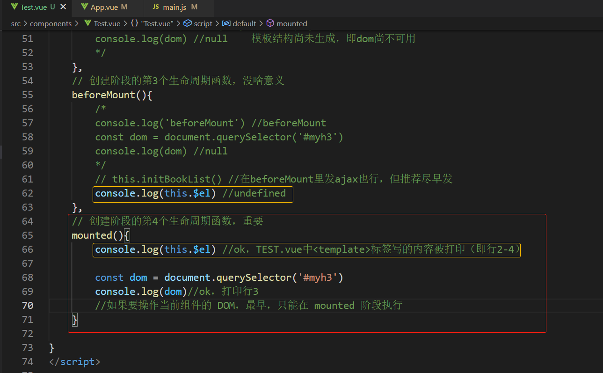Click line number 74 in the gutter
The image size is (603, 373).
(28, 361)
